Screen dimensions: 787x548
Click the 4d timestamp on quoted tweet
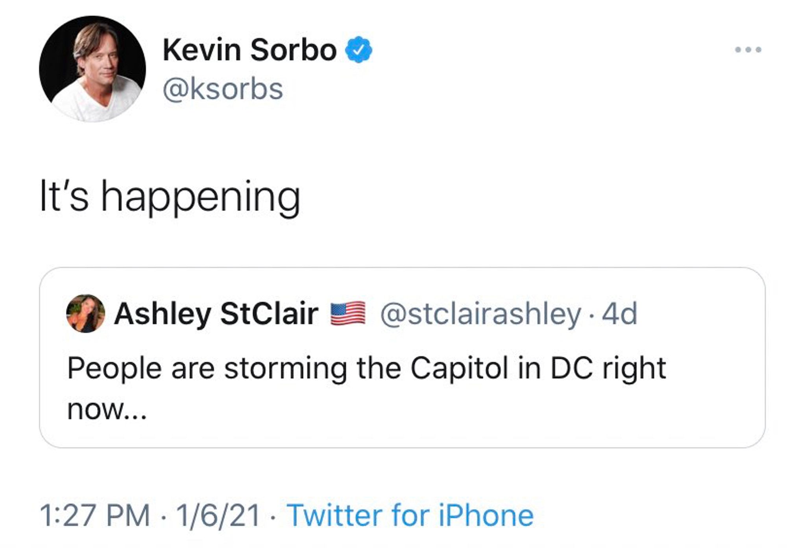click(x=619, y=313)
